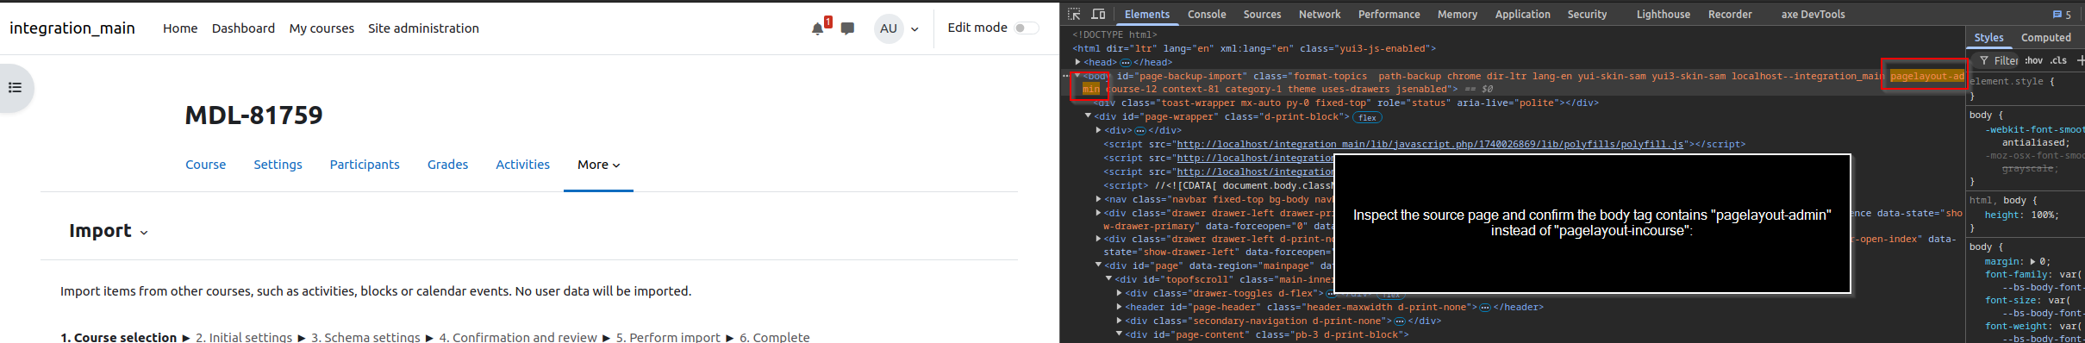Image resolution: width=2085 pixels, height=343 pixels.
Task: Switch to the Memory tab
Action: pos(1457,15)
